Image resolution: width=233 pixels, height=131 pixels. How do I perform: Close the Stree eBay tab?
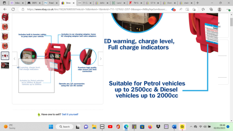(x=73, y=3)
